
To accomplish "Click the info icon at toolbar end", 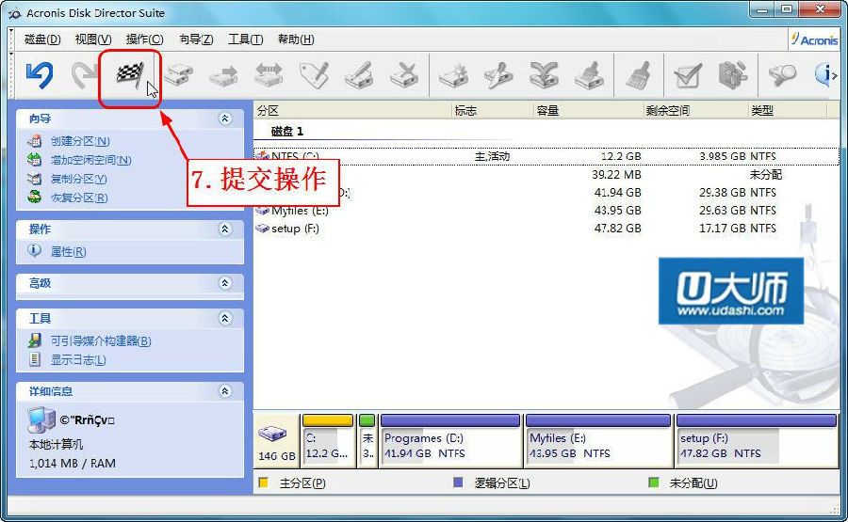I will point(826,75).
